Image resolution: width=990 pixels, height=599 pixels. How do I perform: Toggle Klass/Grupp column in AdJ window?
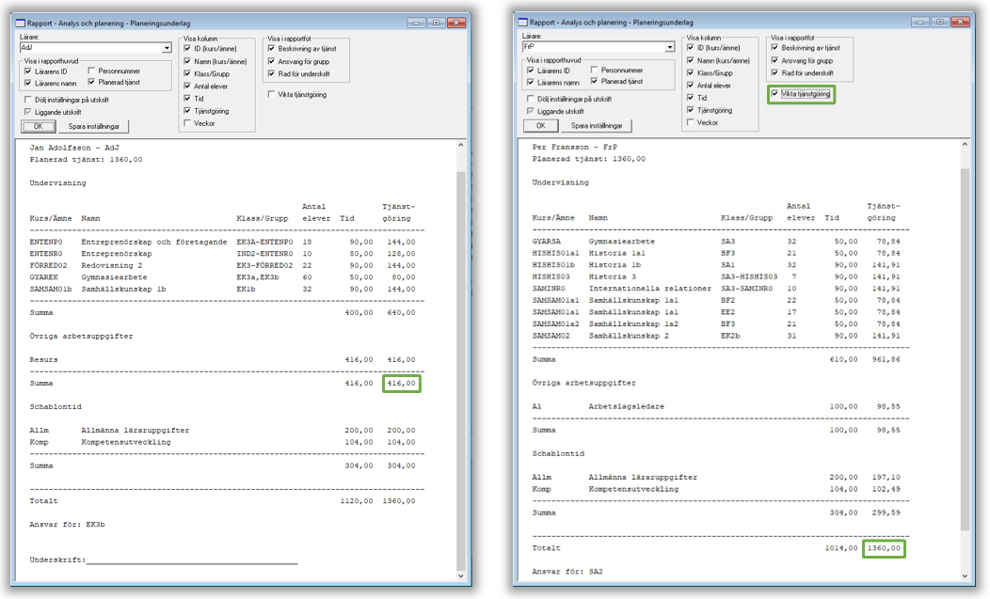coord(187,74)
